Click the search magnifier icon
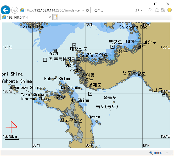 click(x=137, y=10)
